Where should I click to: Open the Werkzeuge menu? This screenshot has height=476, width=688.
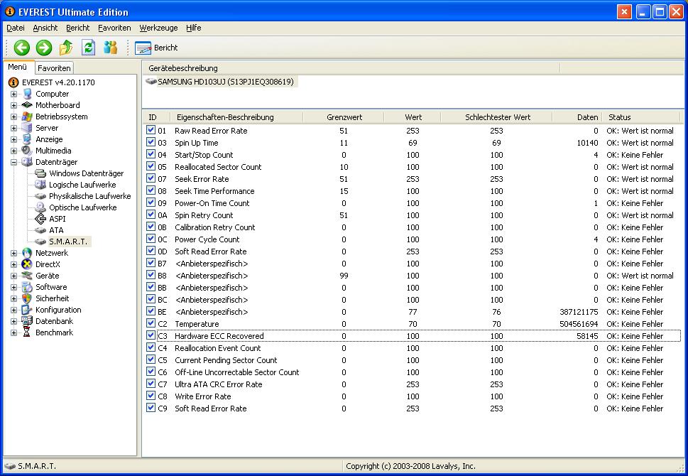click(x=158, y=28)
